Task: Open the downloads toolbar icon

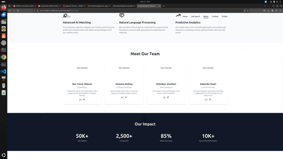Action: (x=268, y=11)
